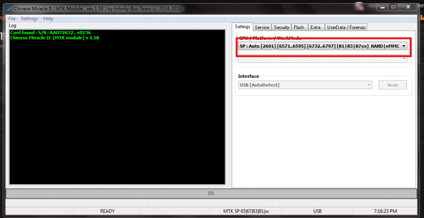Switch to the Flash tab
Image resolution: width=424 pixels, height=218 pixels.
coord(299,27)
